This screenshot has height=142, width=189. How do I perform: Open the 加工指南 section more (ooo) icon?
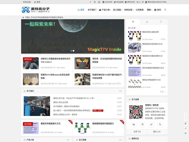point(120,140)
